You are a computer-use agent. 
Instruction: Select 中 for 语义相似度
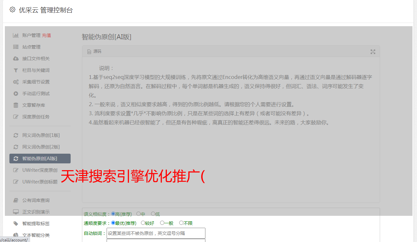click(138, 214)
